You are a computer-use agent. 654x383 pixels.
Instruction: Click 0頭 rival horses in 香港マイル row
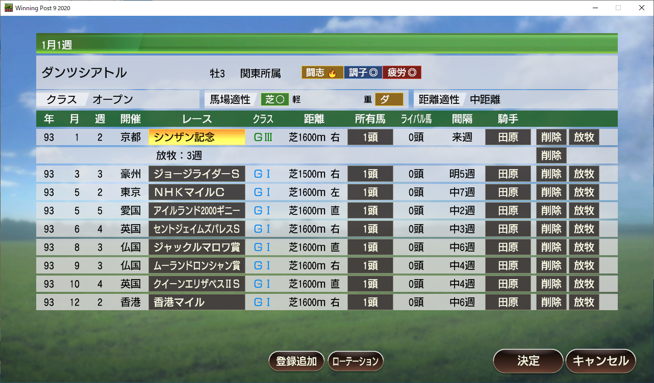coord(416,302)
